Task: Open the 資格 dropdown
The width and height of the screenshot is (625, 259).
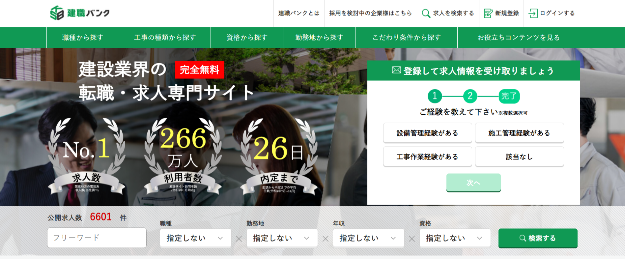Action: 455,238
